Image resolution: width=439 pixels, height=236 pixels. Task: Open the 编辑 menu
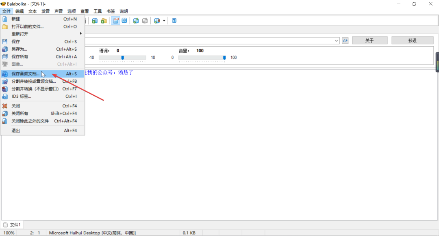pos(20,11)
